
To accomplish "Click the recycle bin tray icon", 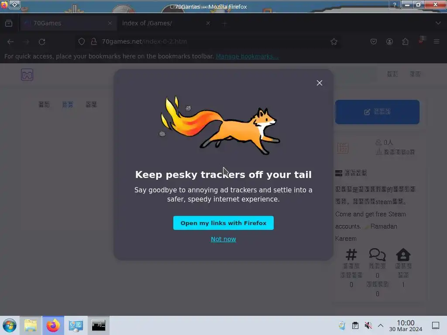I will pyautogui.click(x=342, y=325).
